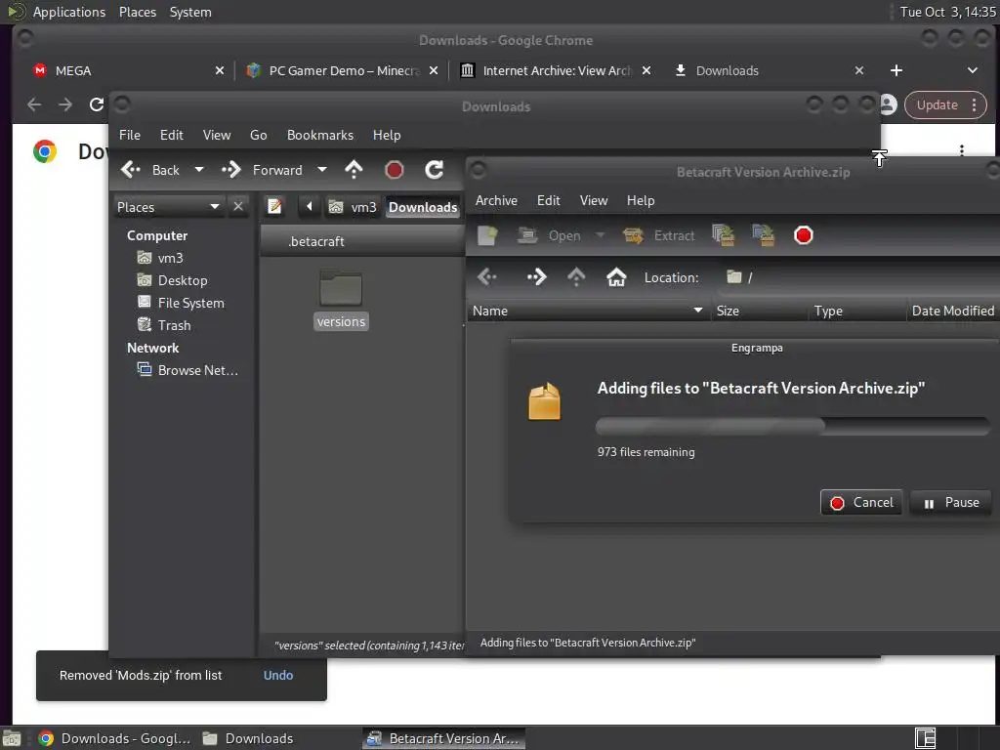Click Open archive button in Engrampa
Viewport: 1000px width, 750px height.
[549, 235]
